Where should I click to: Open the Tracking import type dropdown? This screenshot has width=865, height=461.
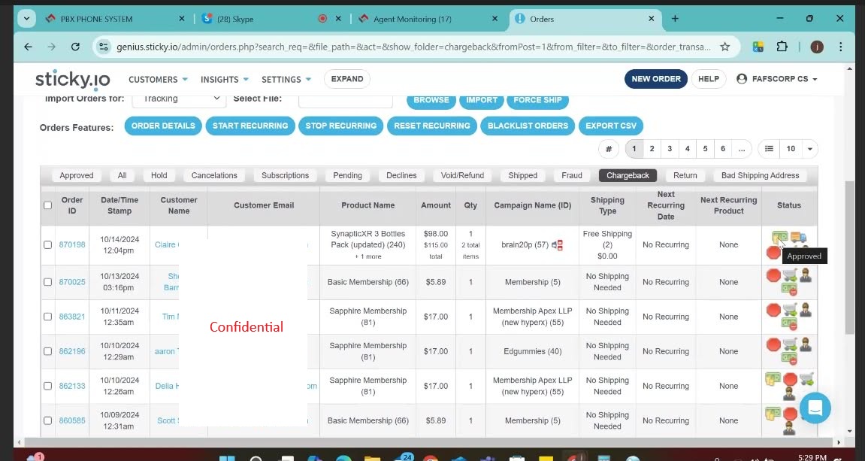pyautogui.click(x=180, y=99)
